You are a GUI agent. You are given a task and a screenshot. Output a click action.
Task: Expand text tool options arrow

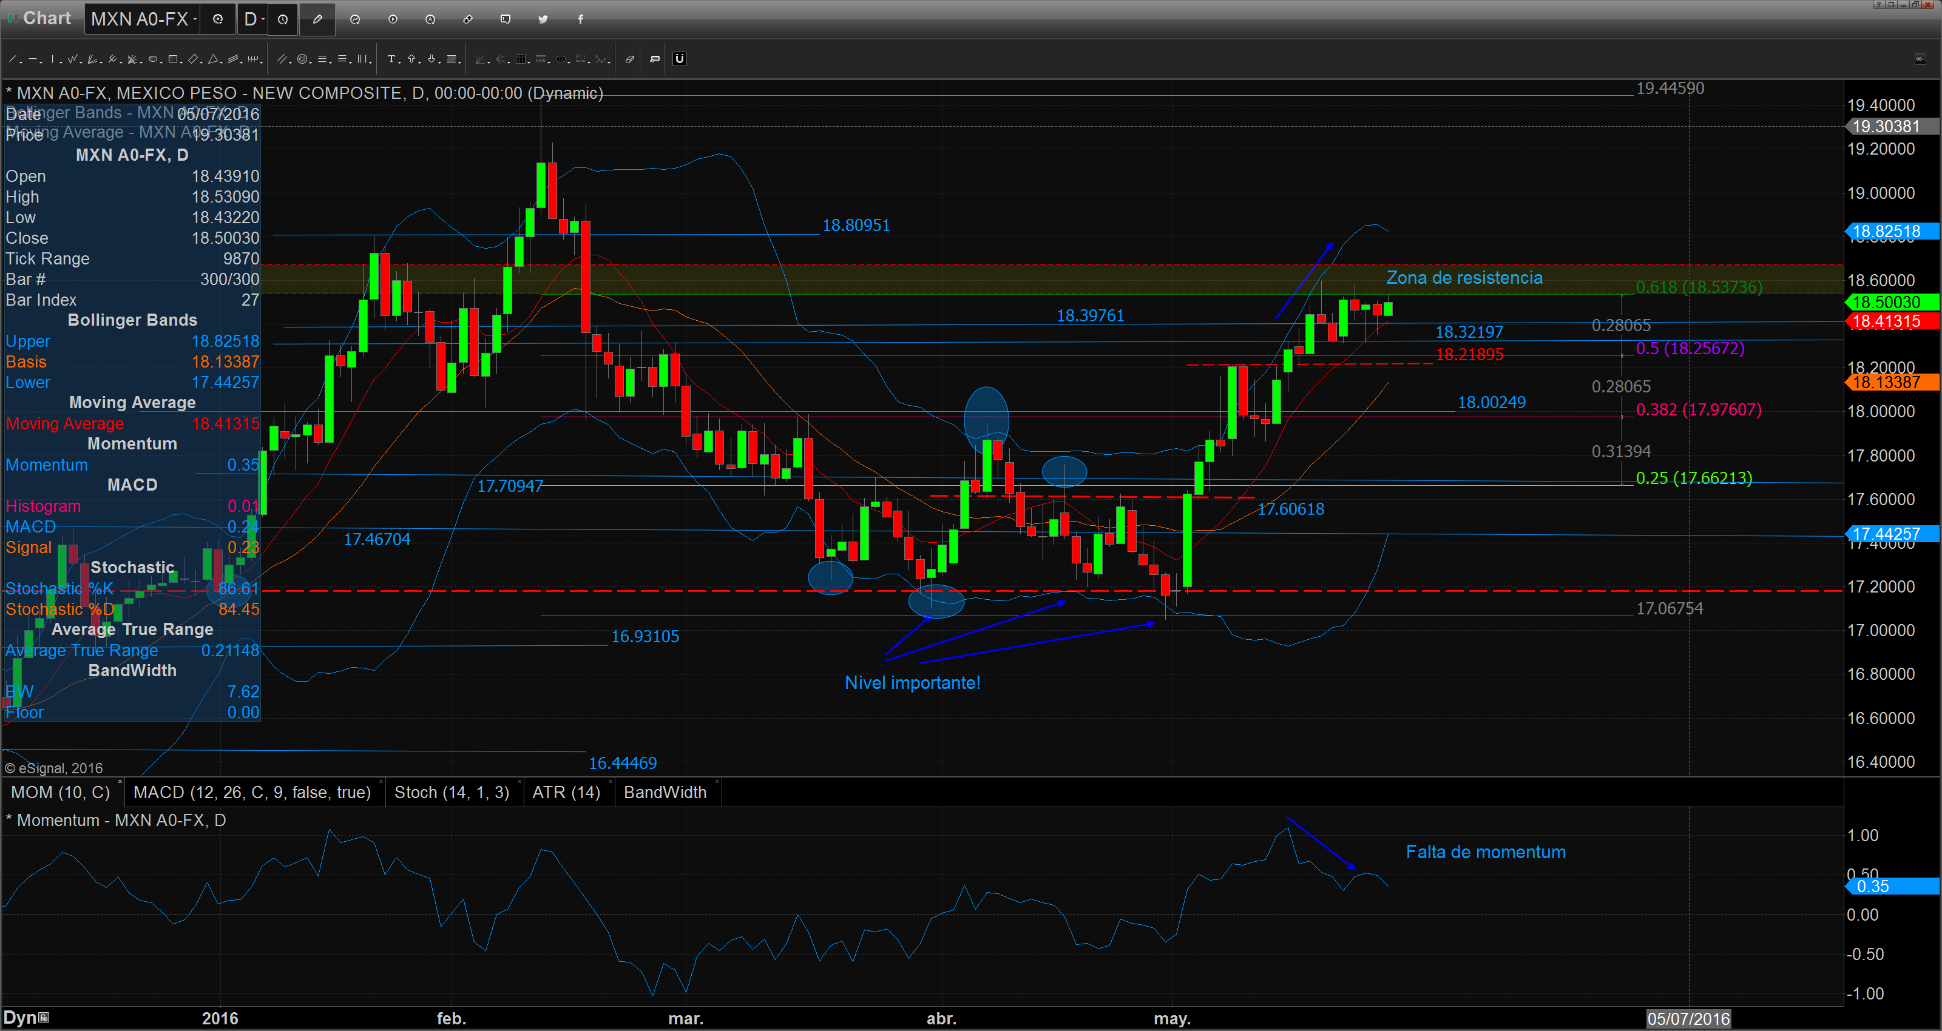point(401,62)
